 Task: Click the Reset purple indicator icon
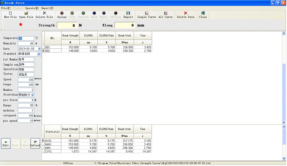[104, 13]
